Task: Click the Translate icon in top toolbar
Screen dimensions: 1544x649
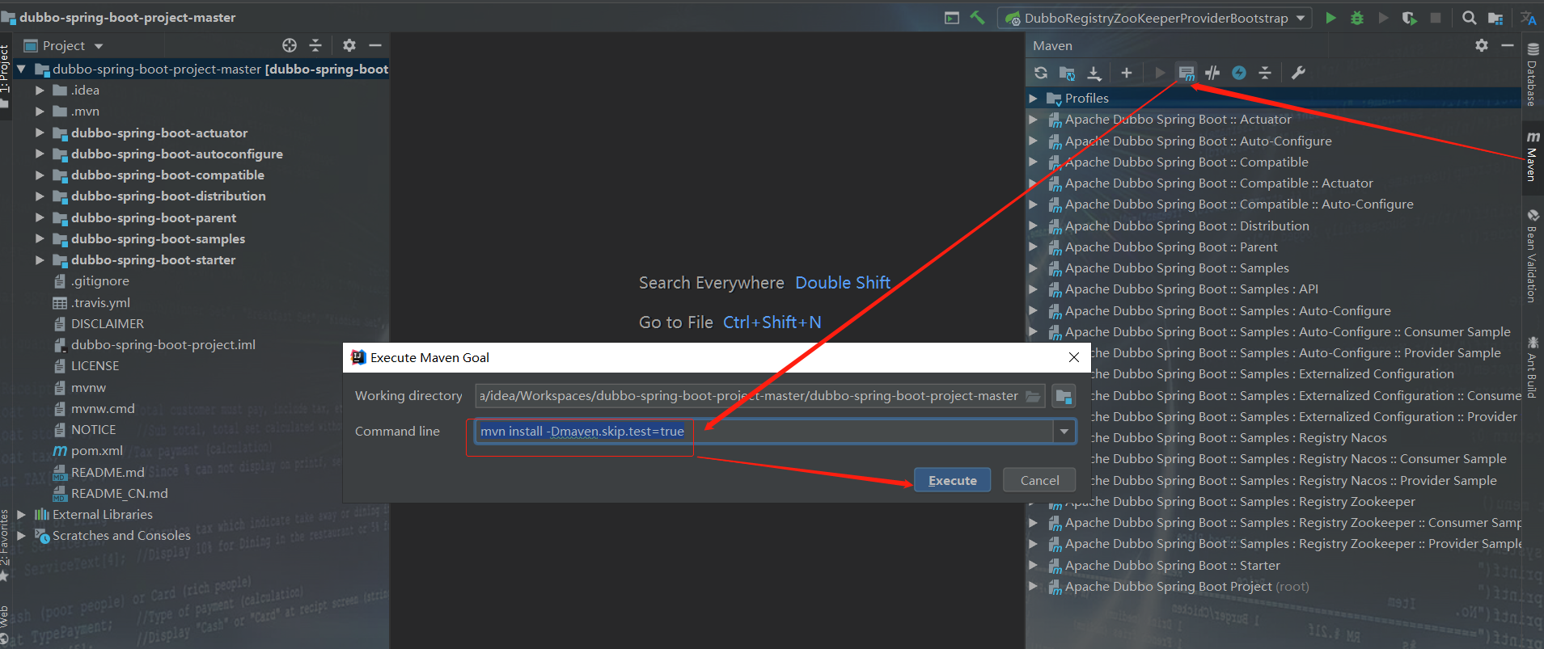Action: 1529,18
